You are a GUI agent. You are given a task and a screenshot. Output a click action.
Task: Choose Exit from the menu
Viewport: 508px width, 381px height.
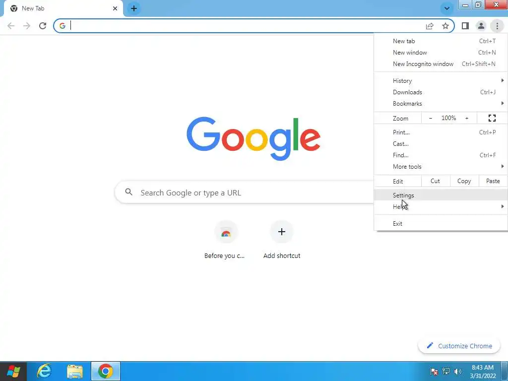click(x=441, y=224)
